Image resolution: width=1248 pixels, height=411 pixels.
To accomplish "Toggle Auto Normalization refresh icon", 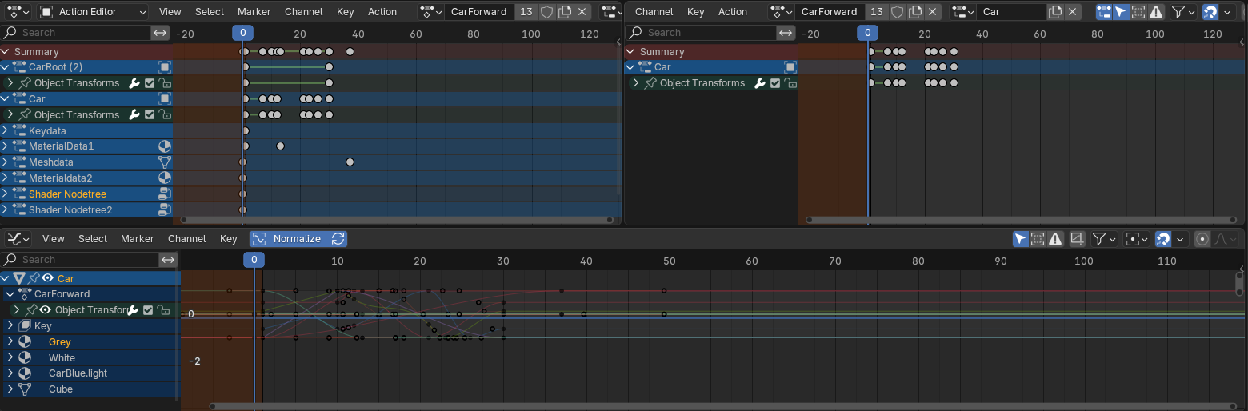I will pos(338,239).
